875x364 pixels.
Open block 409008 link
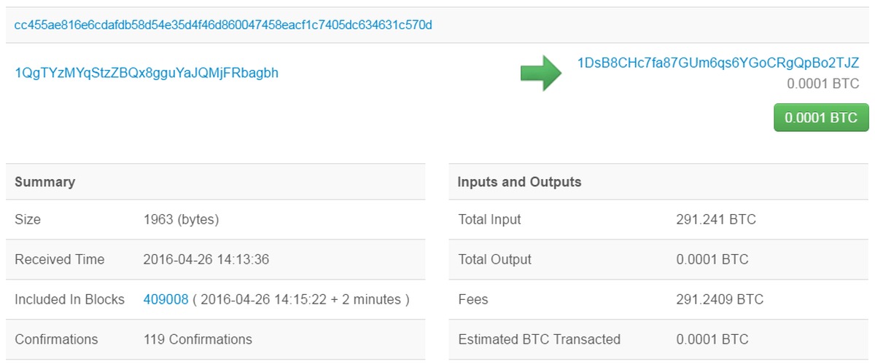[166, 299]
